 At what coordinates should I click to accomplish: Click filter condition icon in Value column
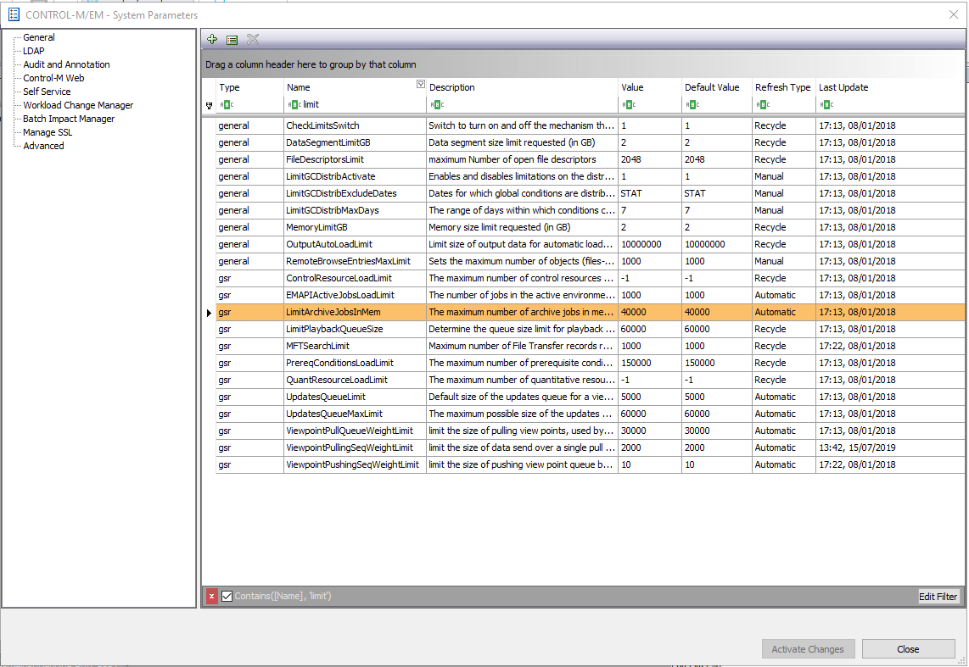pos(629,104)
